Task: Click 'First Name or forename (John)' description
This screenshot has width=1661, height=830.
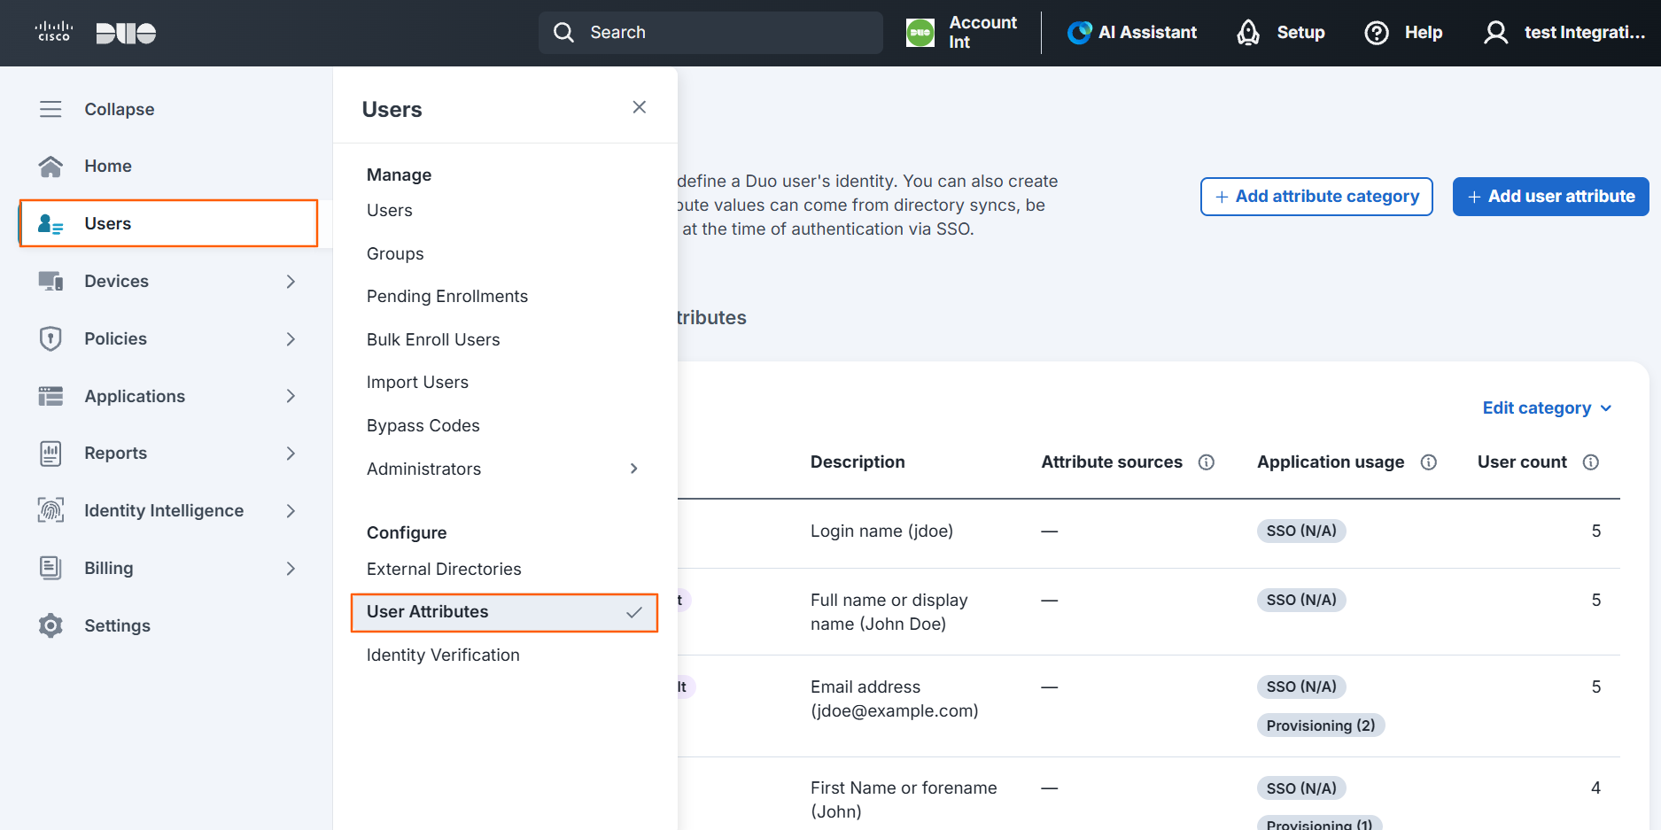Action: [904, 800]
